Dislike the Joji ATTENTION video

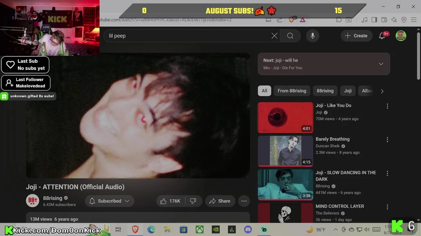click(x=193, y=201)
